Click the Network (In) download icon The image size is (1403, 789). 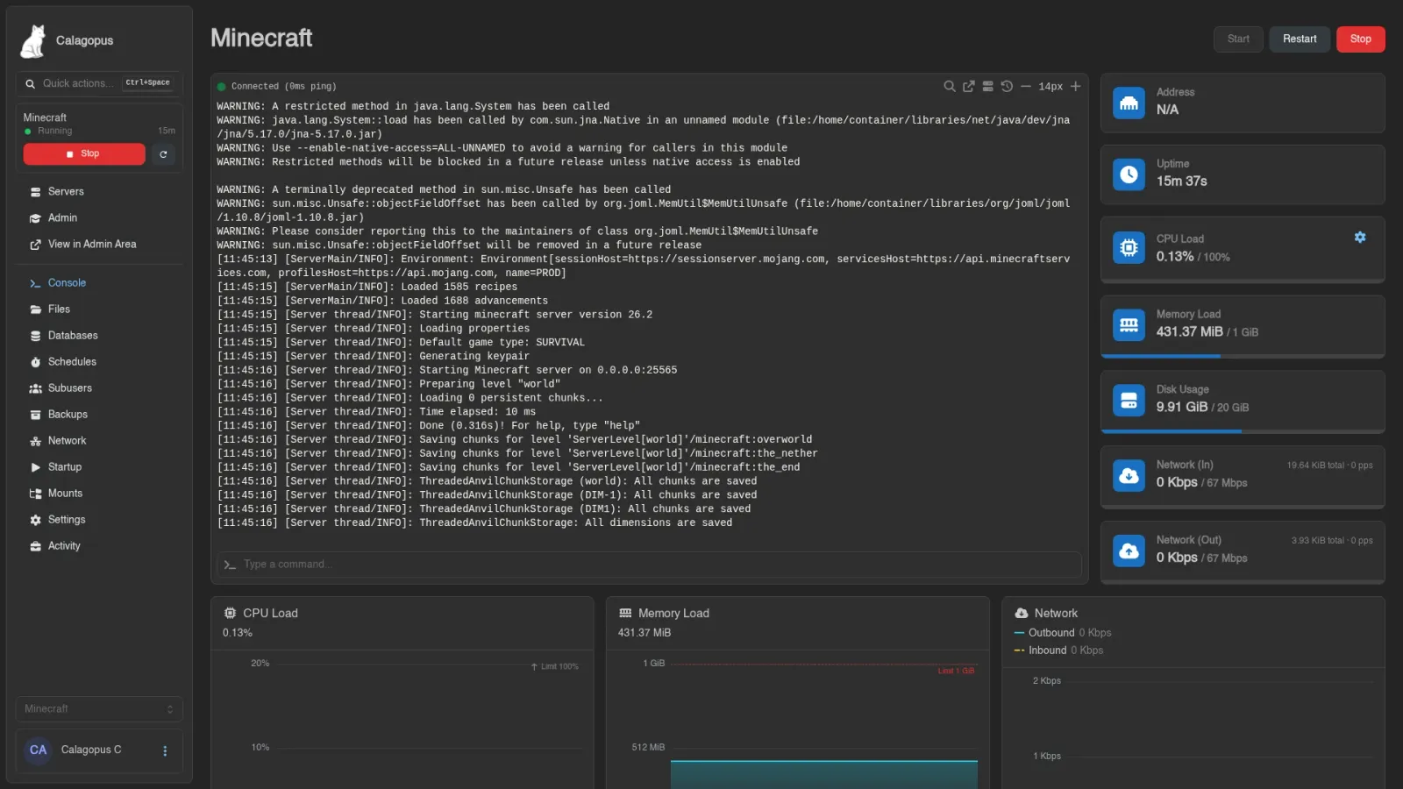click(x=1129, y=475)
